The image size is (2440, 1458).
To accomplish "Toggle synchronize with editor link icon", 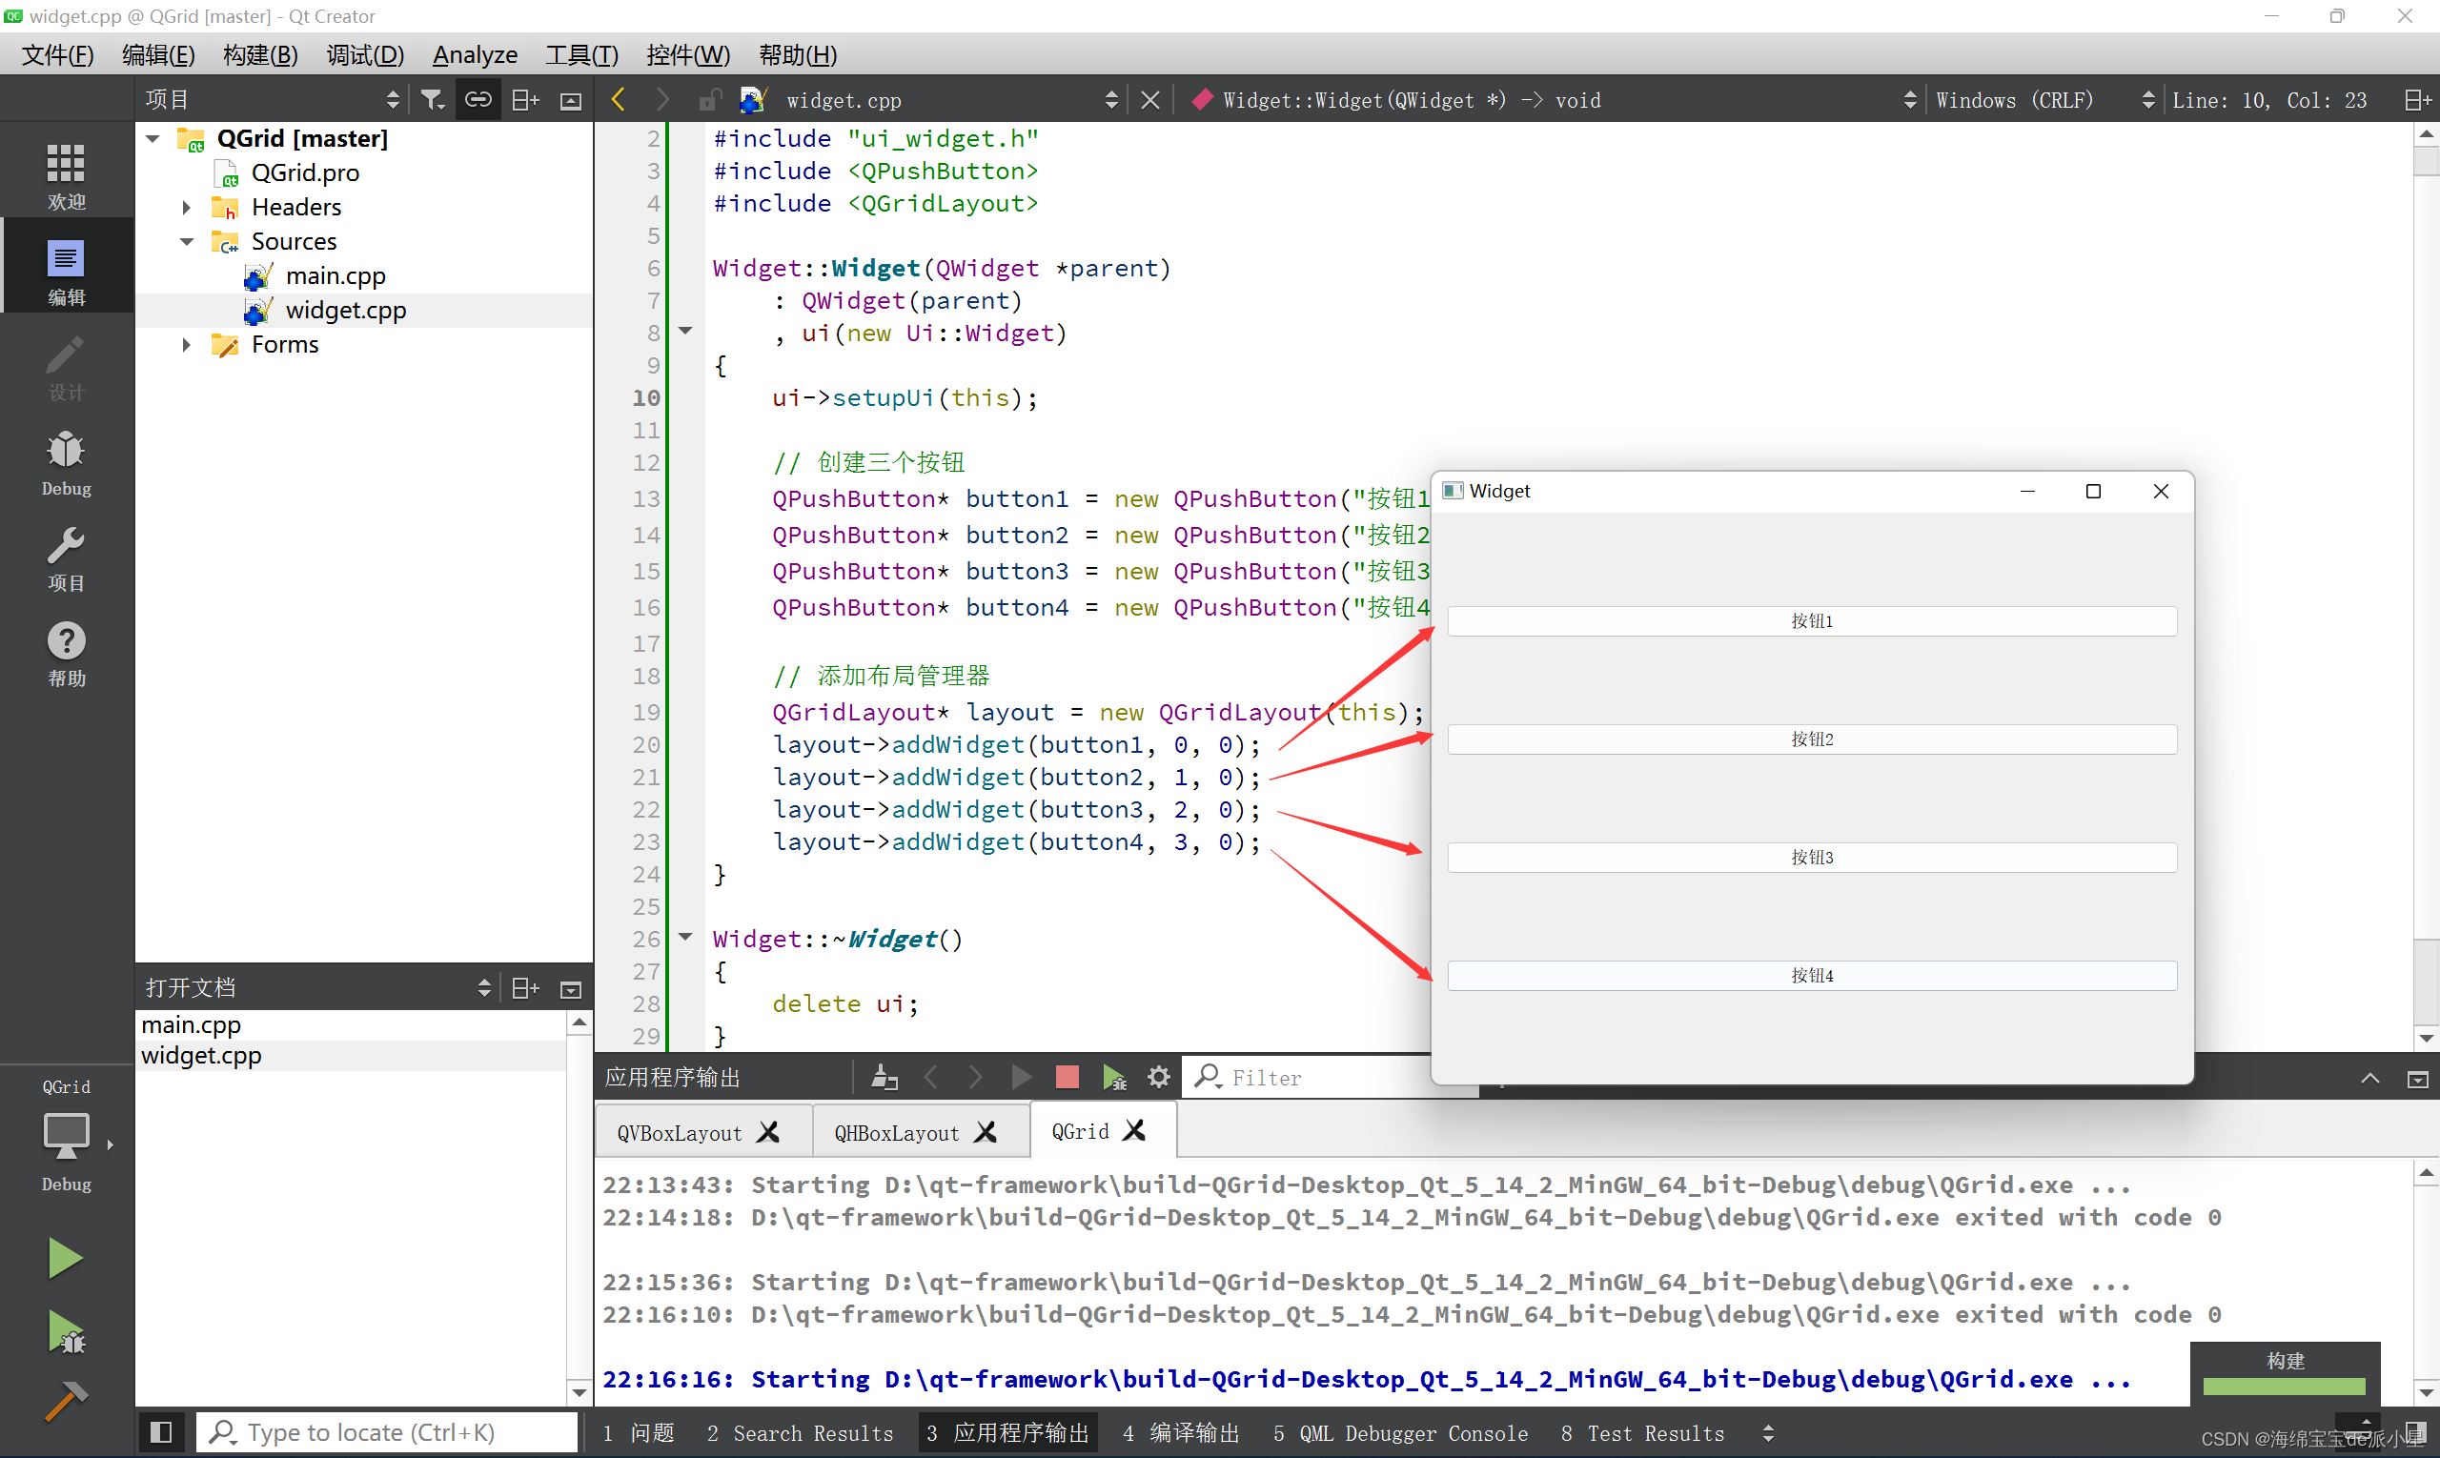I will pos(478,99).
